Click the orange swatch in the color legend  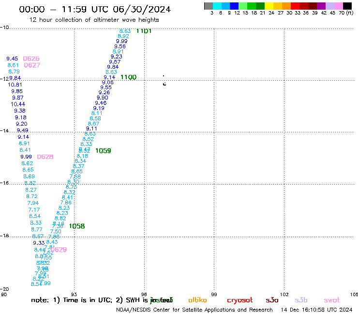pos(286,6)
